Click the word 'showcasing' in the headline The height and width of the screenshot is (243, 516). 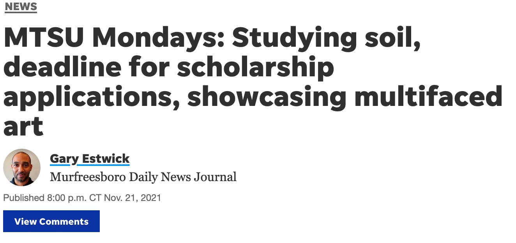pos(267,97)
